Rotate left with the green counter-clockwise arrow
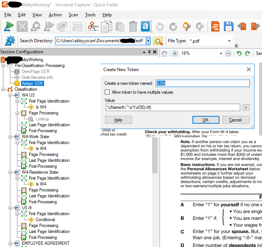The width and height of the screenshot is (262, 247). pyautogui.click(x=239, y=53)
